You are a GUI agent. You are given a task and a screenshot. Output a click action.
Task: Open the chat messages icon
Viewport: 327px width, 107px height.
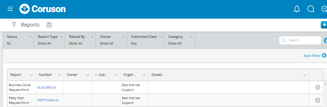click(x=311, y=9)
